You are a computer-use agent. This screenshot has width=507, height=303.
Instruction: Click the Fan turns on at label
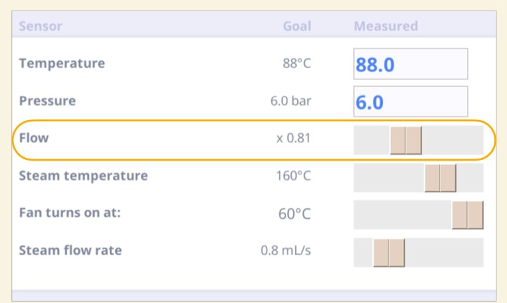(70, 213)
